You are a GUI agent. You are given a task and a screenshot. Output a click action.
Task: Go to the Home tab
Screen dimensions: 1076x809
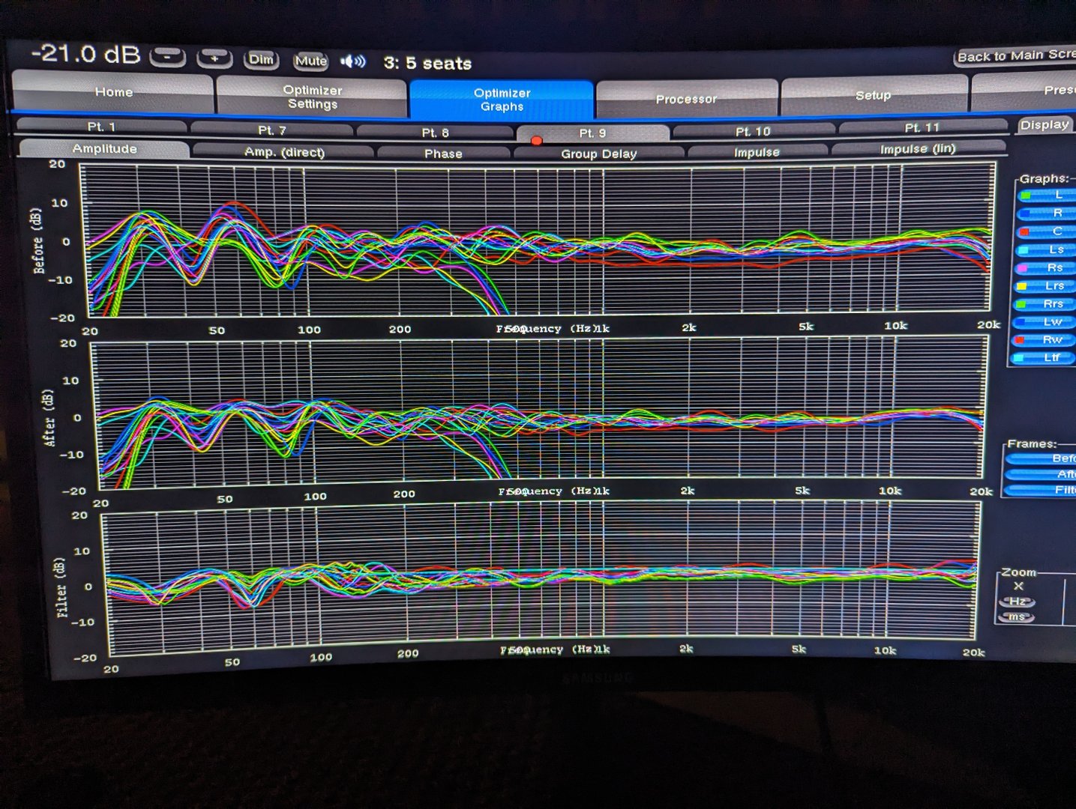(x=113, y=92)
